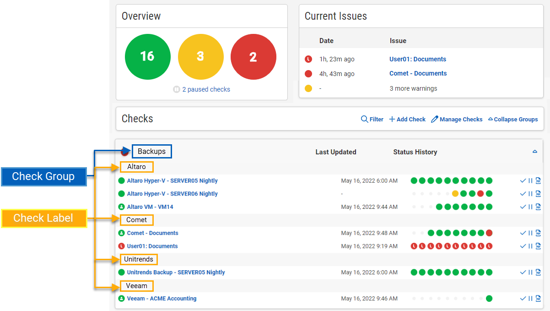
Task: Open Manage Checks
Action: (457, 119)
